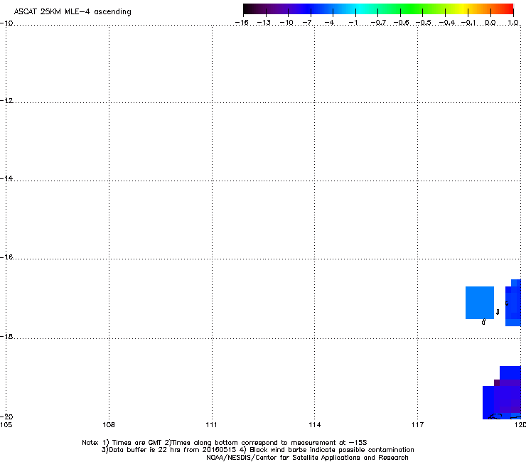This screenshot has width=526, height=462.
Task: Click the -14 latitude axis label
Action: click(6, 178)
